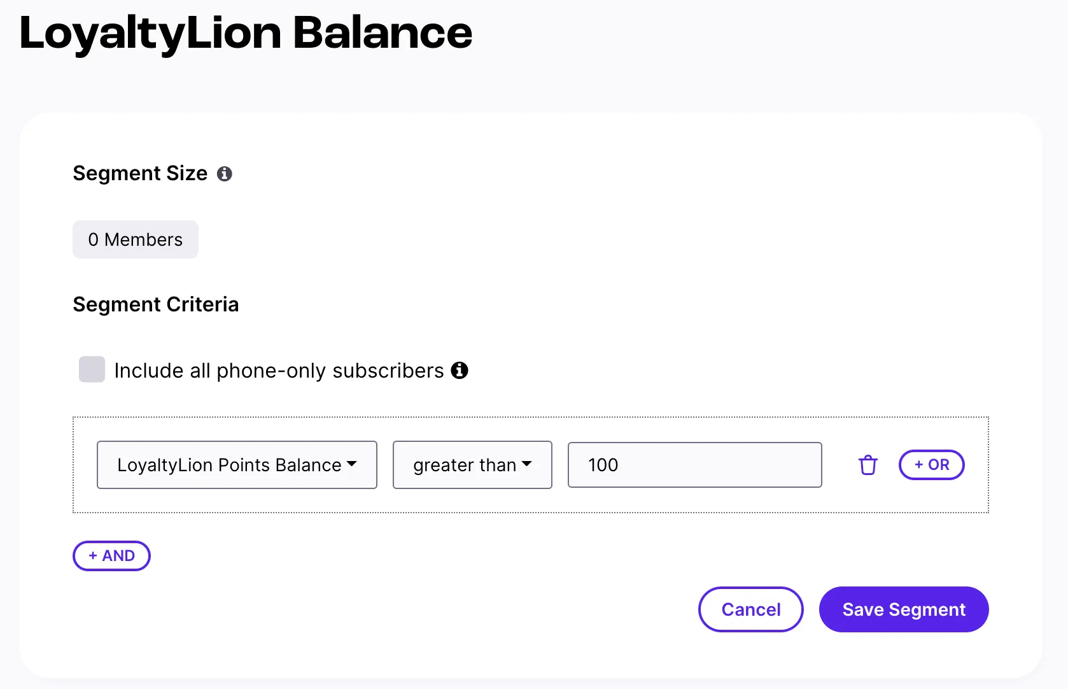1068x689 pixels.
Task: Click the phone-only subscribers checkbox label text
Action: 278,371
